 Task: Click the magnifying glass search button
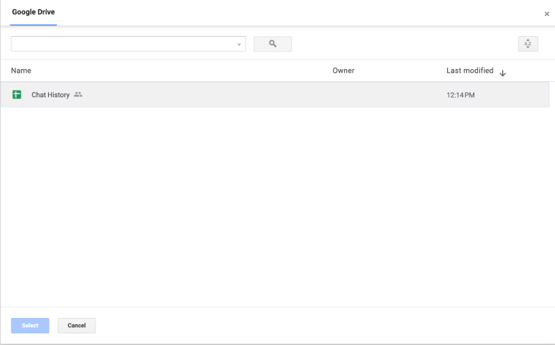point(273,44)
